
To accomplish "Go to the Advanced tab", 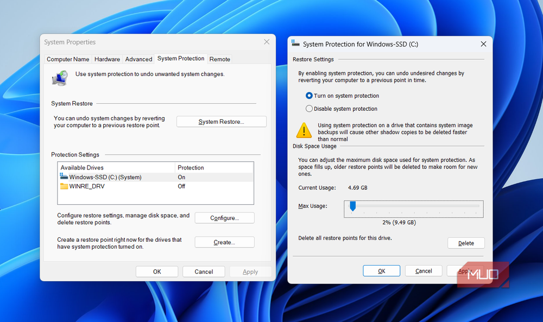I will (138, 59).
